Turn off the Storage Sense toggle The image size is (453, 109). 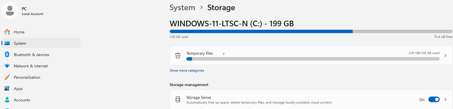[x=434, y=99]
